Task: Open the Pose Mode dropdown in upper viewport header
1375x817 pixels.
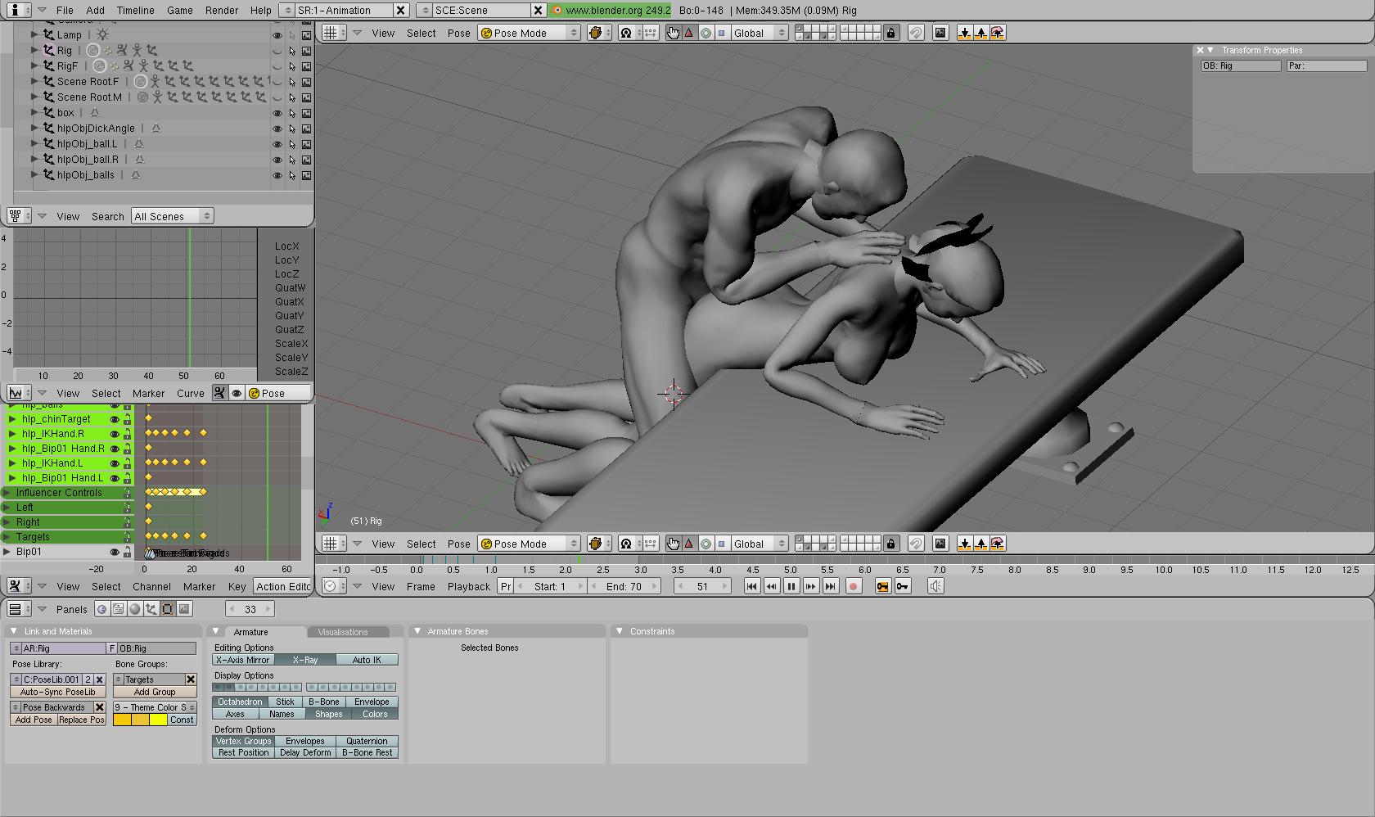Action: 529,33
